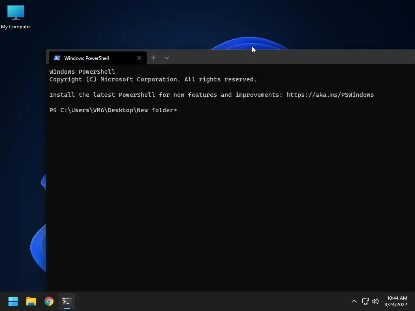Screen dimensions: 415x311
Task: Expand the new tab profile dropdown
Action: pos(167,58)
